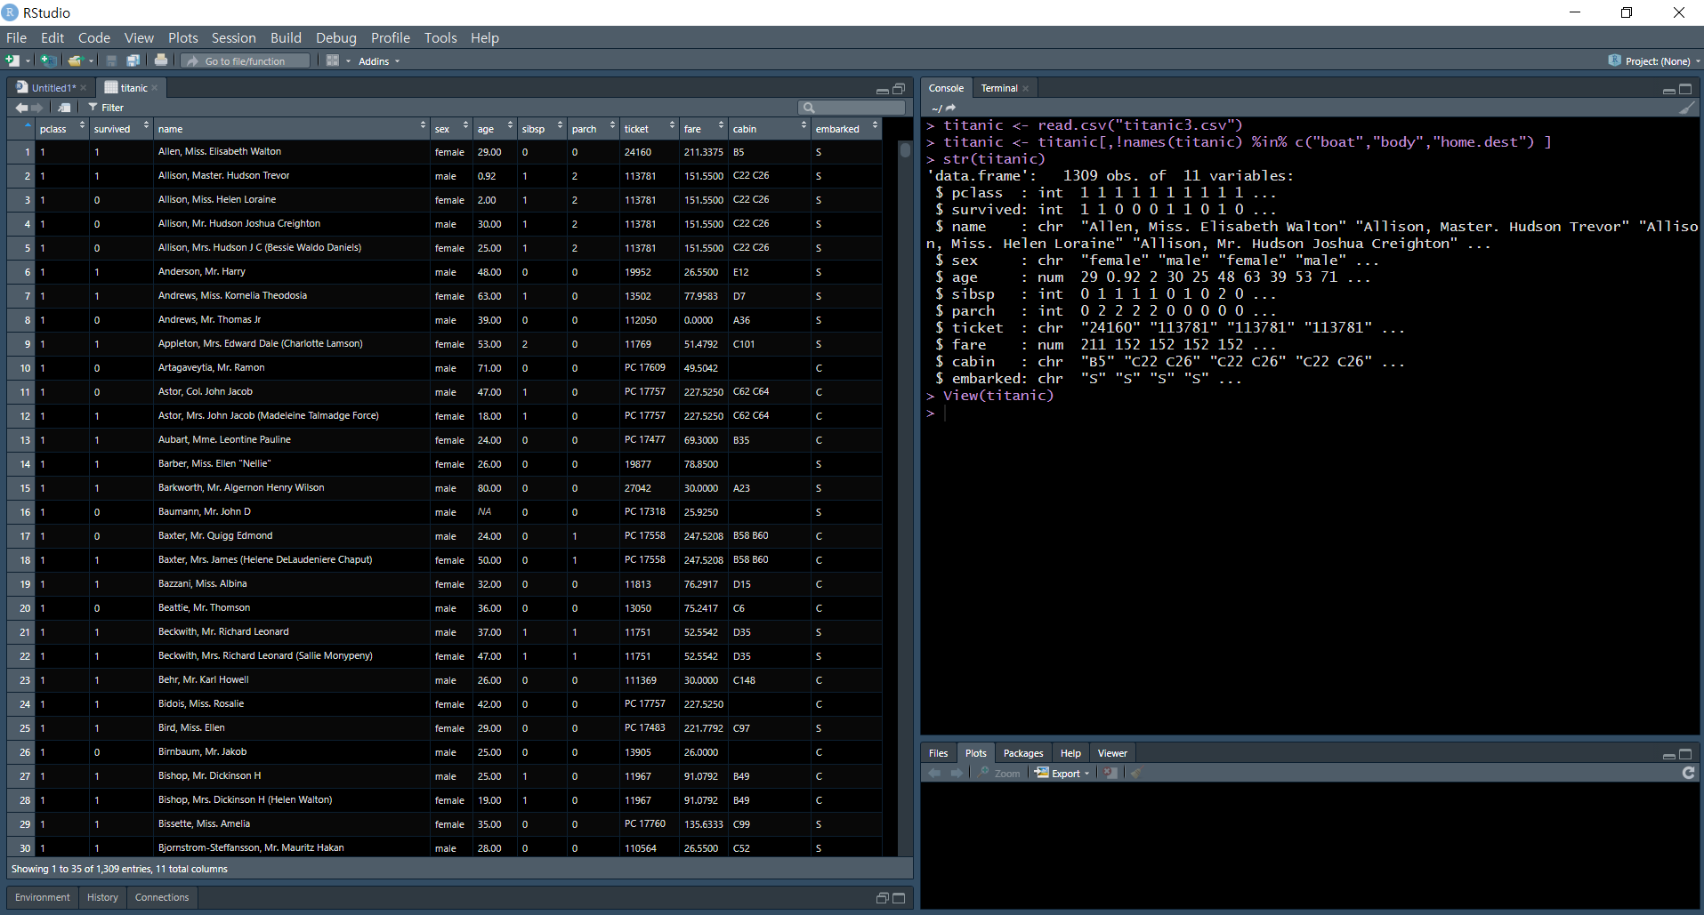The width and height of the screenshot is (1704, 915).
Task: Open the Project (None) dropdown
Action: click(x=1655, y=61)
